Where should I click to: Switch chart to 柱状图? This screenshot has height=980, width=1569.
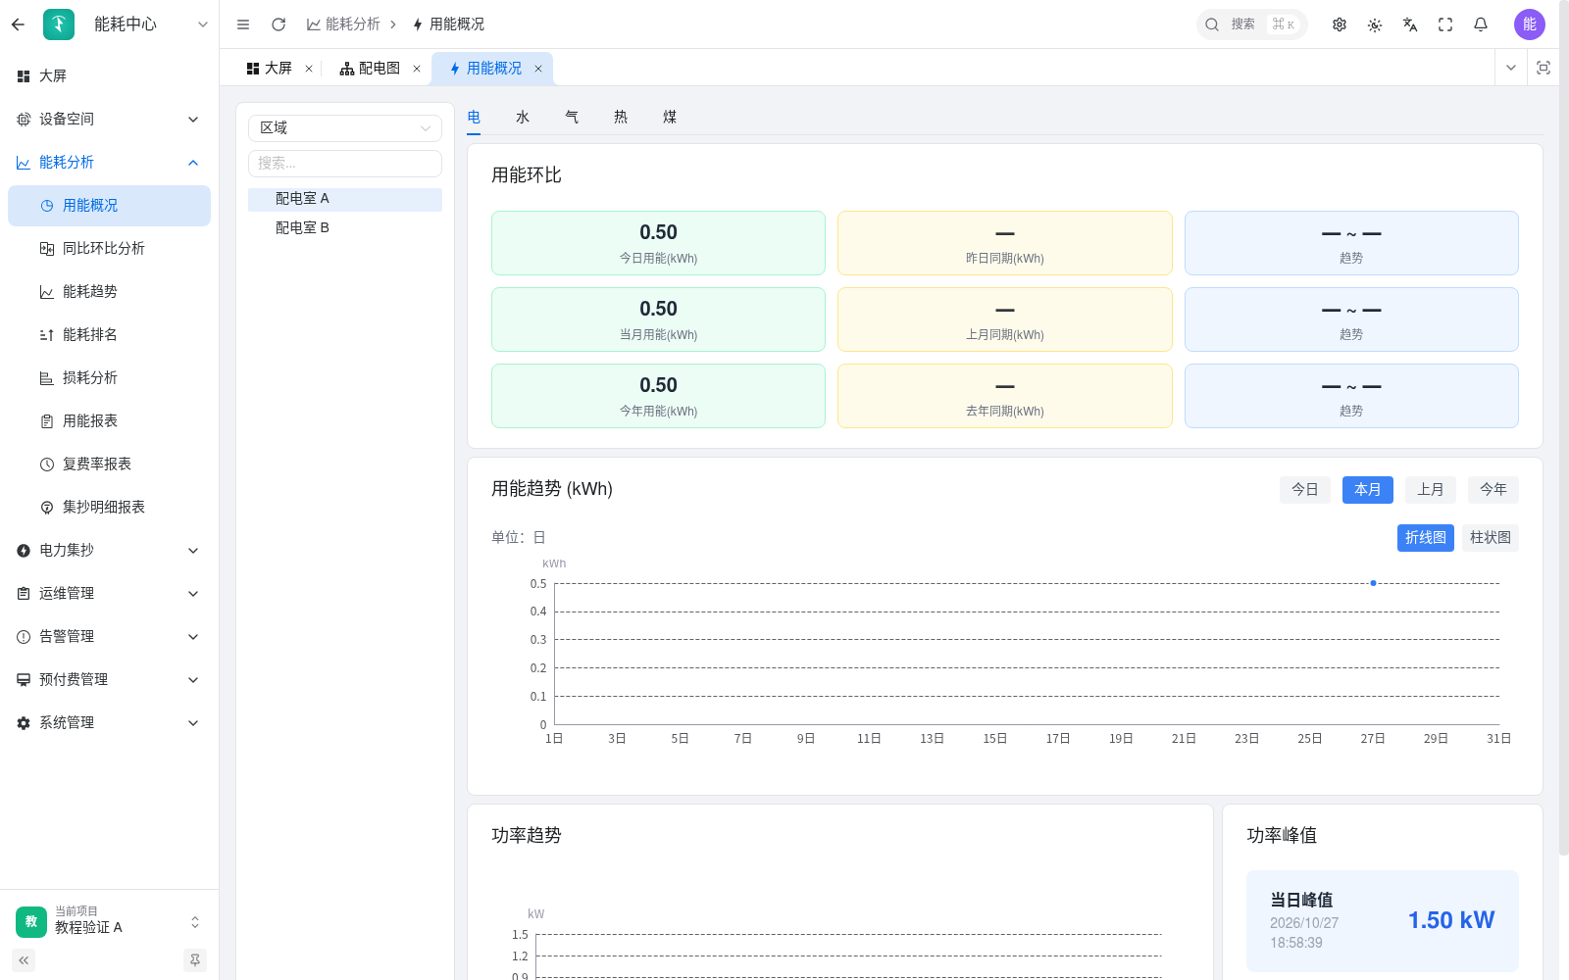tap(1491, 538)
